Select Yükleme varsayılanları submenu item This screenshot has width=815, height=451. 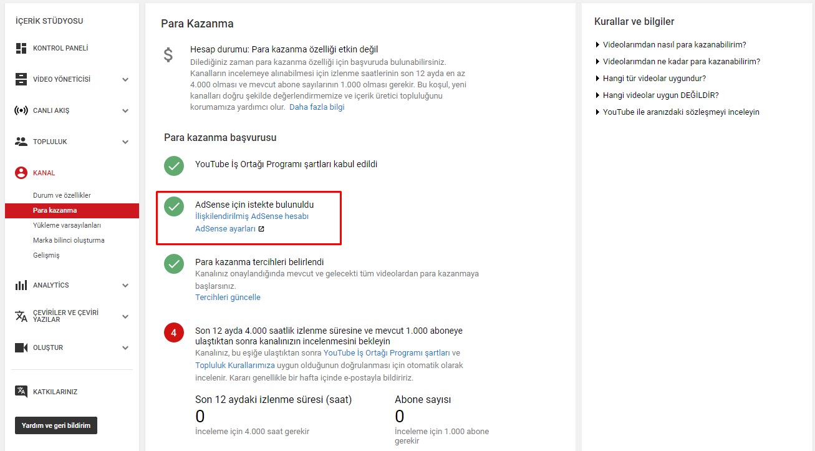pyautogui.click(x=67, y=225)
